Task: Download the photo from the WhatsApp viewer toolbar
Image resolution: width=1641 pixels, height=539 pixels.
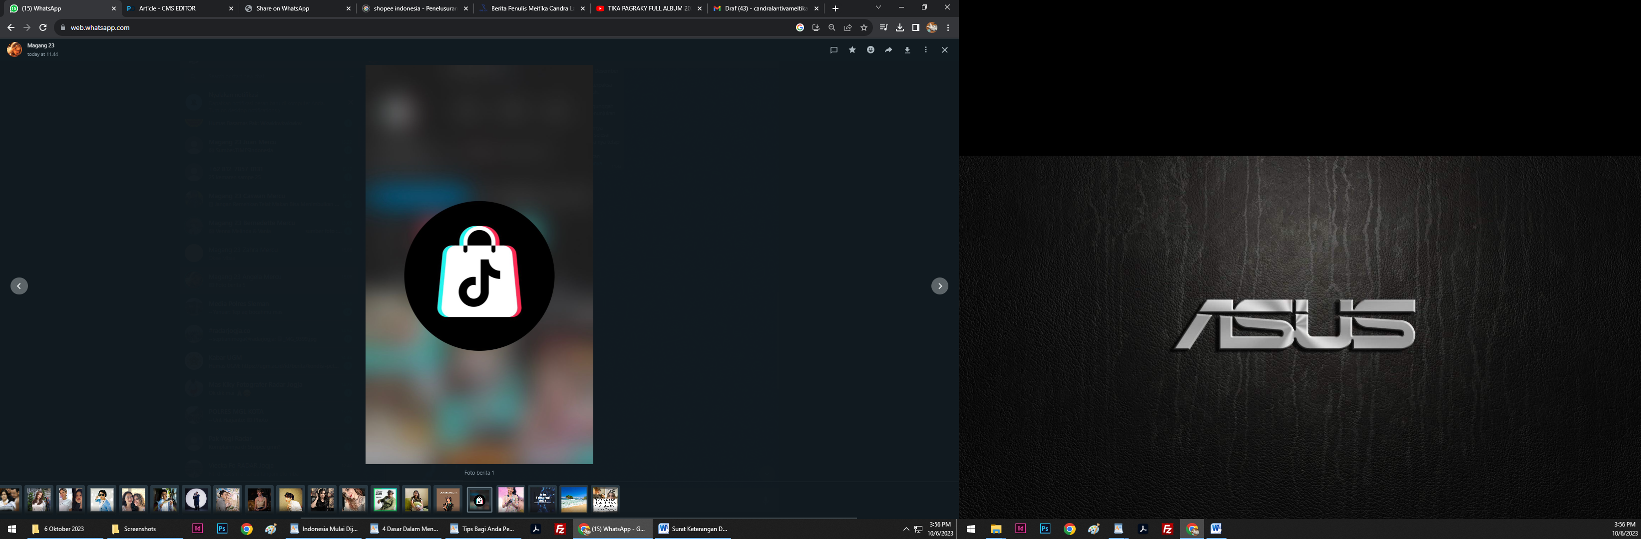Action: click(907, 49)
